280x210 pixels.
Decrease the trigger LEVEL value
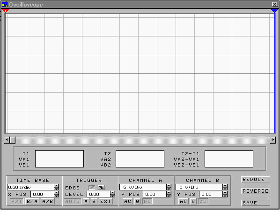click(113, 196)
